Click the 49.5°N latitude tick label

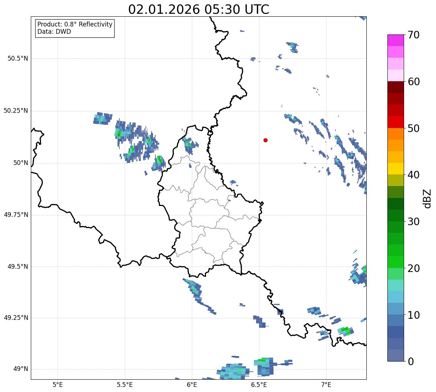[x=18, y=267]
